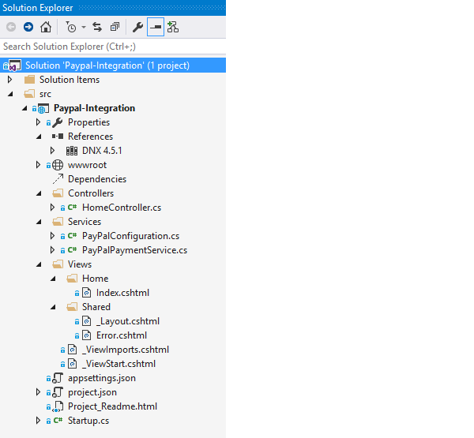Click the Home folder icon
474x438 pixels.
[72, 279]
